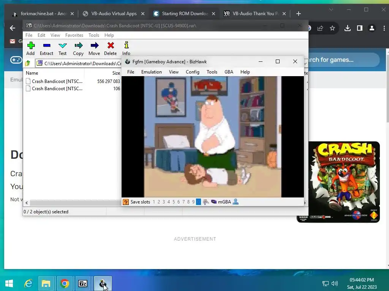Select save slot 1 in BizHawk

(154, 202)
